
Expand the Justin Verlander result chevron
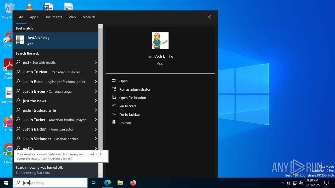(x=96, y=139)
